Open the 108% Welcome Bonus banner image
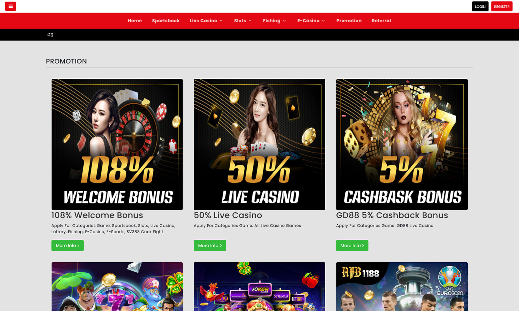The image size is (519, 311). click(x=117, y=144)
